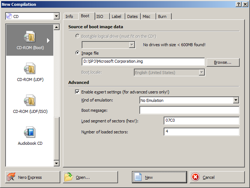Select the Image file radio button
The width and height of the screenshot is (250, 188).
coord(77,53)
